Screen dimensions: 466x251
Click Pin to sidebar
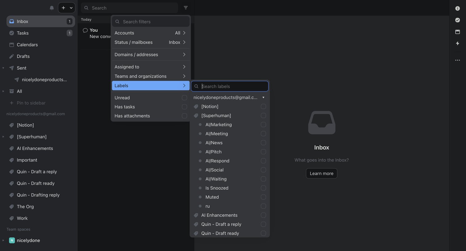[31, 103]
